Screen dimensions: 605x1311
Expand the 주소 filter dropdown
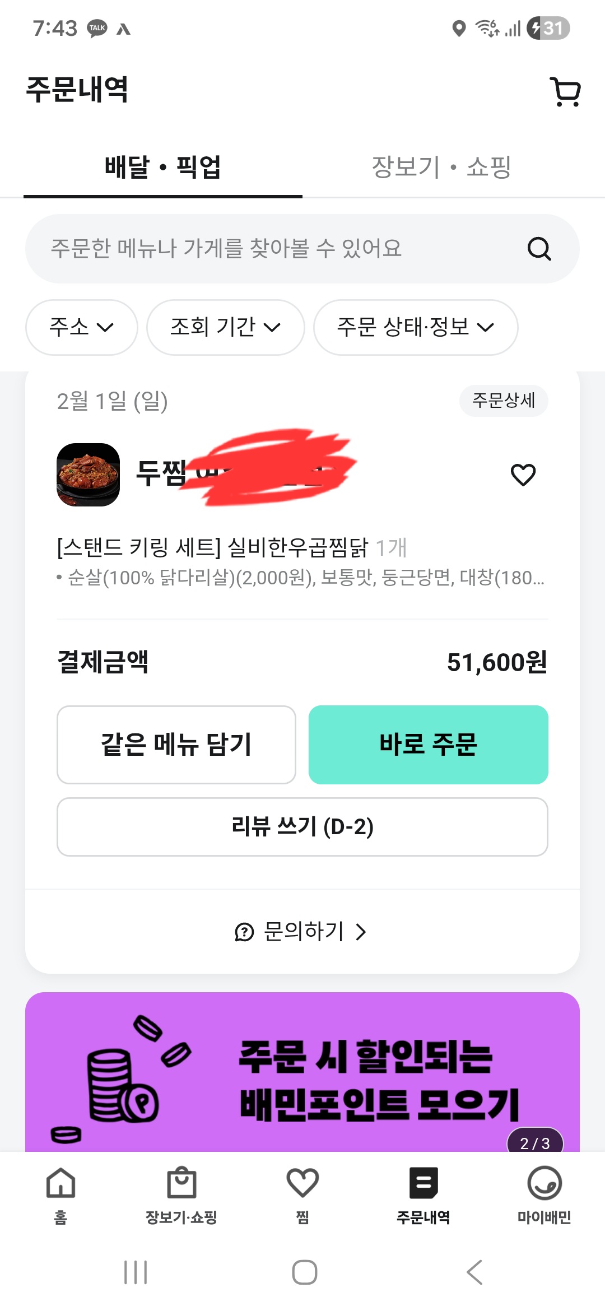[x=82, y=327]
